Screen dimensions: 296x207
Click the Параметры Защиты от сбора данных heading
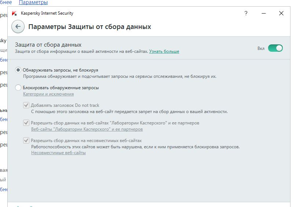point(89,27)
